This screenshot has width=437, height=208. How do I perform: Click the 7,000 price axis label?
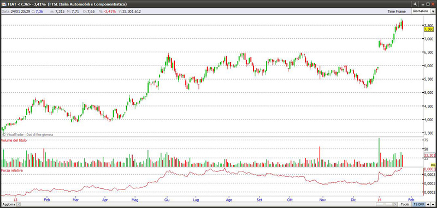tap(429, 39)
